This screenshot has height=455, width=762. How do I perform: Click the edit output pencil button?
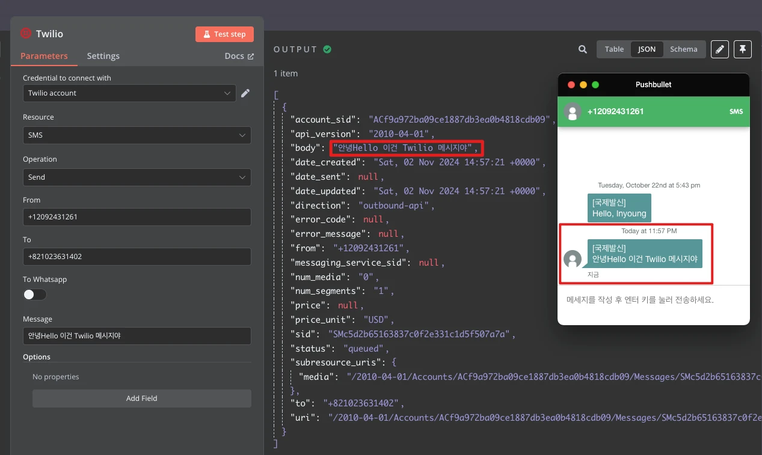pos(720,49)
